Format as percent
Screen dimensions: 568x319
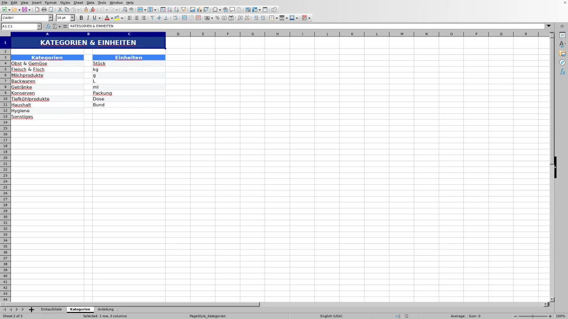[x=217, y=18]
